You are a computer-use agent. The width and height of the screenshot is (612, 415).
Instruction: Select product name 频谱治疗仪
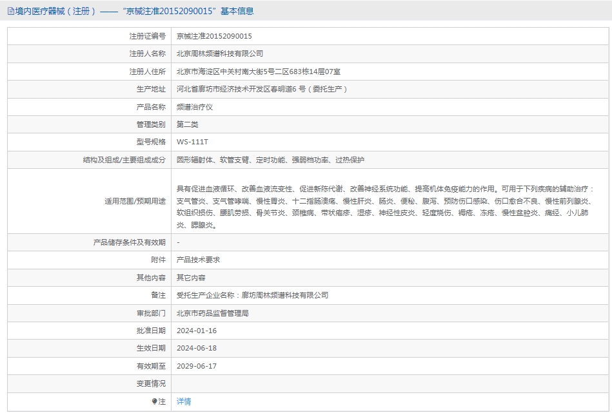[x=194, y=107]
